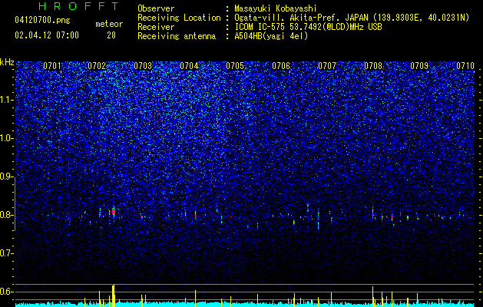Click the 0702 time marker
The width and height of the screenshot is (483, 307).
point(97,65)
